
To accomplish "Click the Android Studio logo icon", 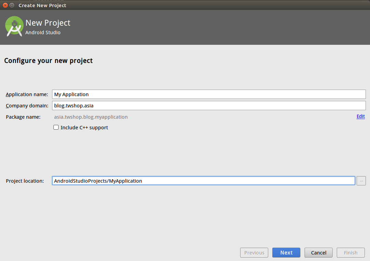I will pyautogui.click(x=14, y=26).
